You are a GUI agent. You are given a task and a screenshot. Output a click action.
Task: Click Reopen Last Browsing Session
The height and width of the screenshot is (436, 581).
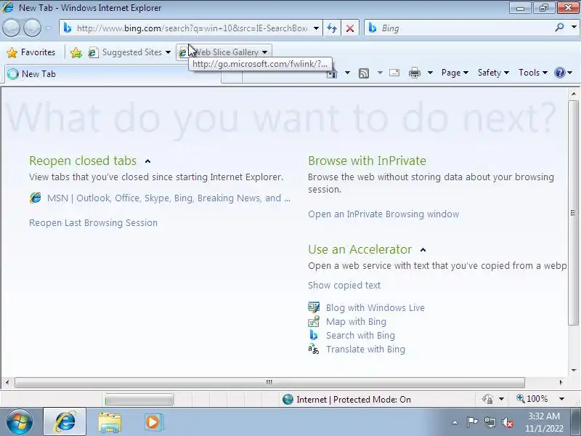(94, 223)
